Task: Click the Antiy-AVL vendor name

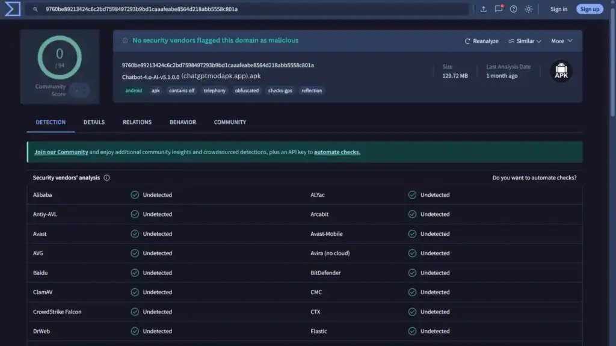Action: click(45, 214)
